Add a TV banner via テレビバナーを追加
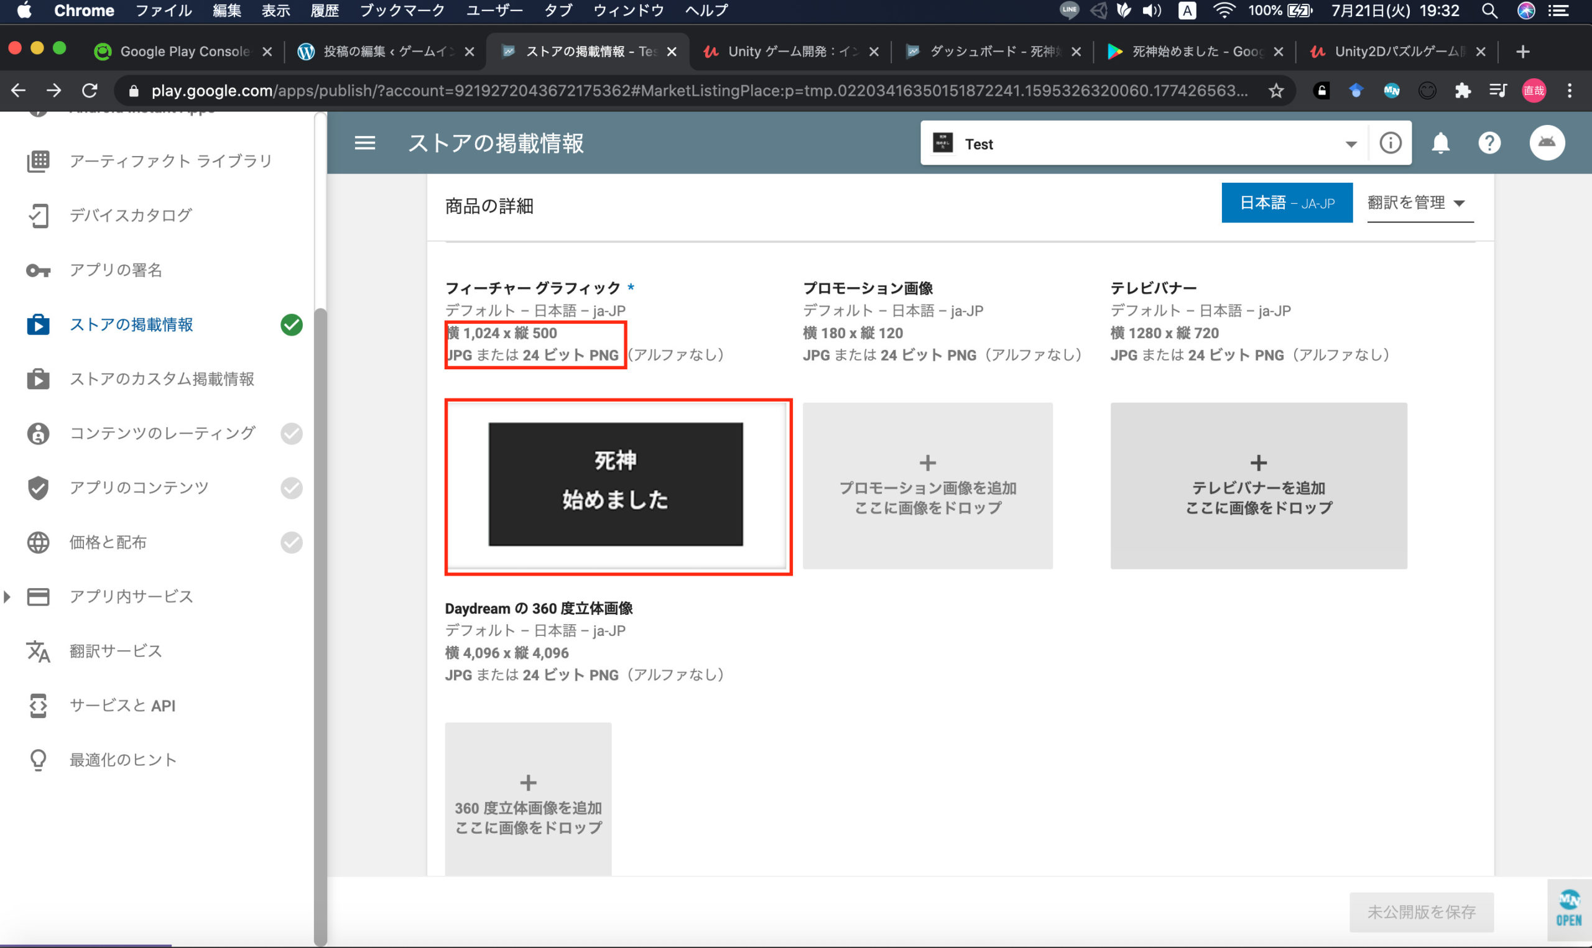Image resolution: width=1592 pixels, height=948 pixels. [1258, 486]
